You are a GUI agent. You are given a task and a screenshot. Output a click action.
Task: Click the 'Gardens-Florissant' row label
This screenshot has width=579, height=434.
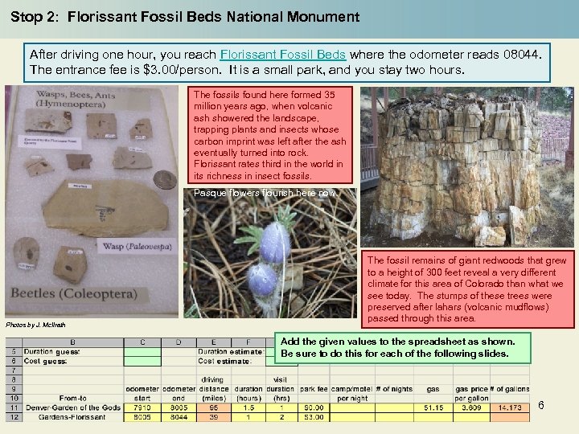pyautogui.click(x=72, y=417)
